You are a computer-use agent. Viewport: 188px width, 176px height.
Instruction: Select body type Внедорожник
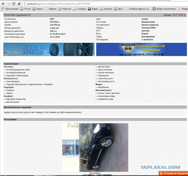[x=148, y=22]
